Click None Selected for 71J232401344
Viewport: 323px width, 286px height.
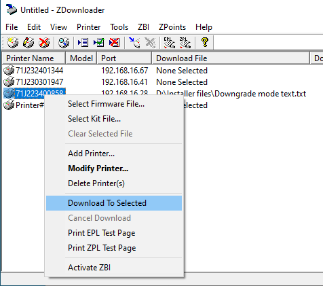[x=182, y=71]
